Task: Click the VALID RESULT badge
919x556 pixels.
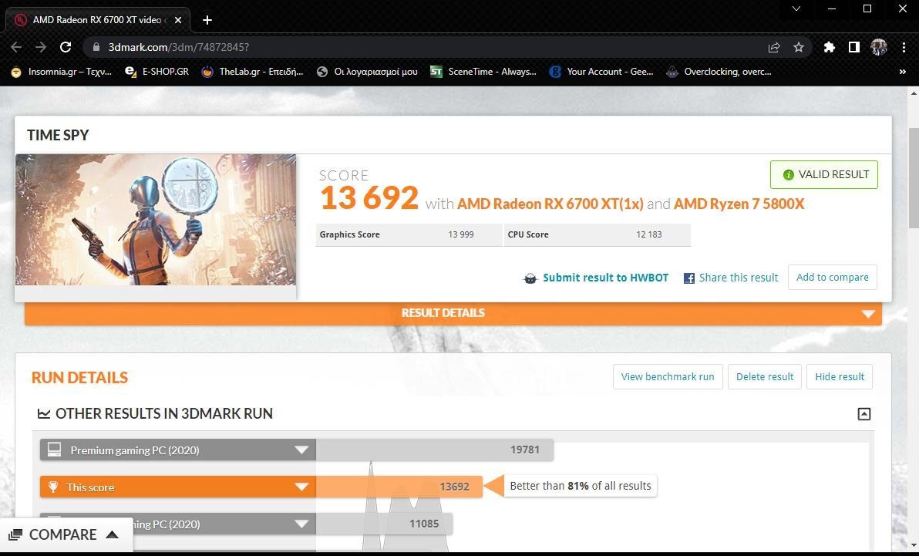Action: click(824, 175)
